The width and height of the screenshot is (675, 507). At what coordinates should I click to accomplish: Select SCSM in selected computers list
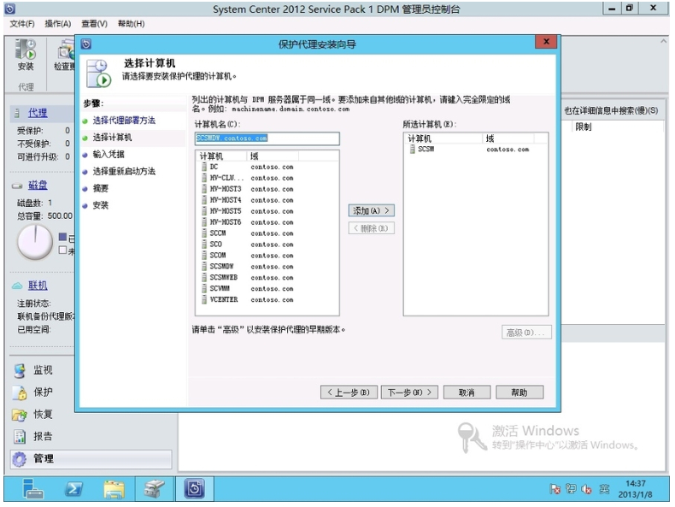pos(476,149)
